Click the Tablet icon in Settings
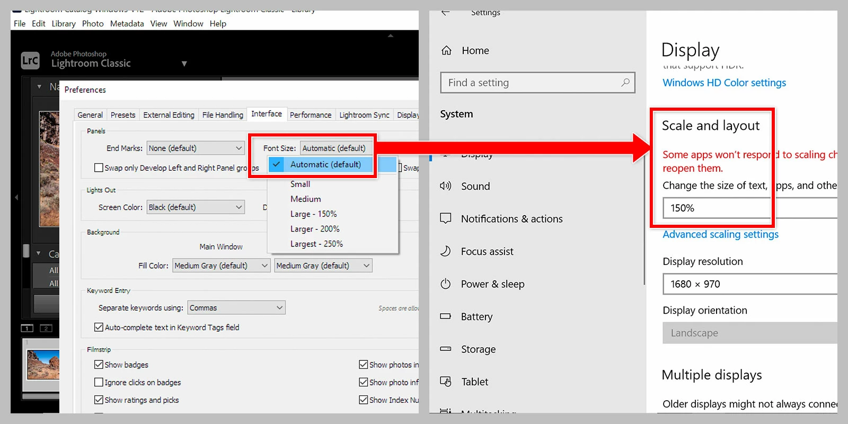Viewport: 848px width, 424px height. [446, 381]
